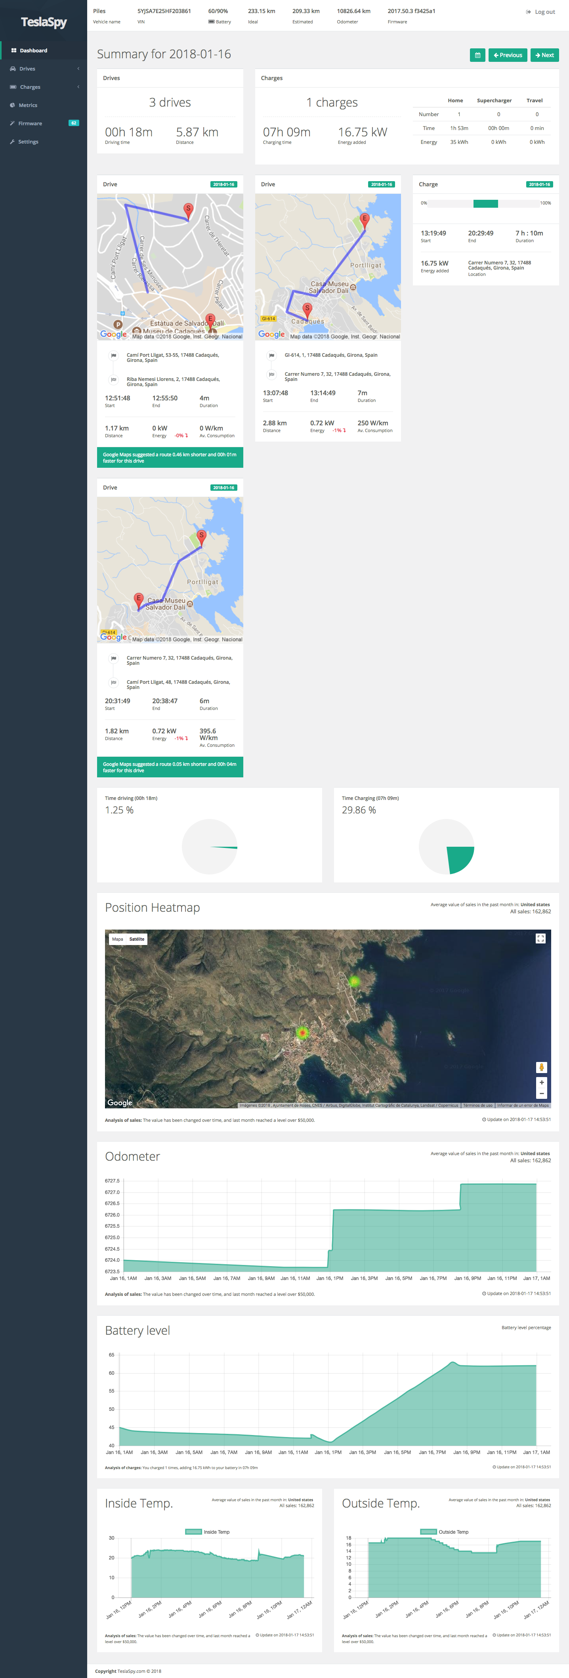Viewport: 569px width, 1678px height.
Task: Click end flag icon for Camí Port Lligat 48
Action: click(x=113, y=683)
